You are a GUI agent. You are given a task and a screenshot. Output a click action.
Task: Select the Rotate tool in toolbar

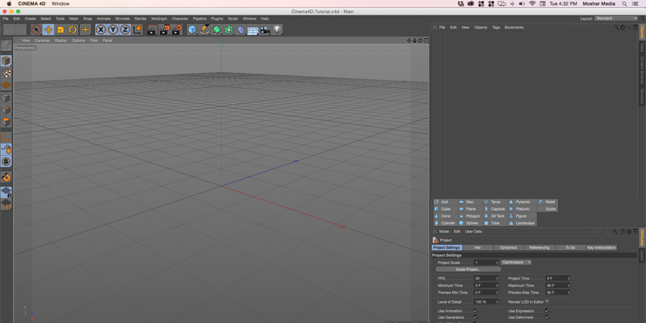[73, 30]
